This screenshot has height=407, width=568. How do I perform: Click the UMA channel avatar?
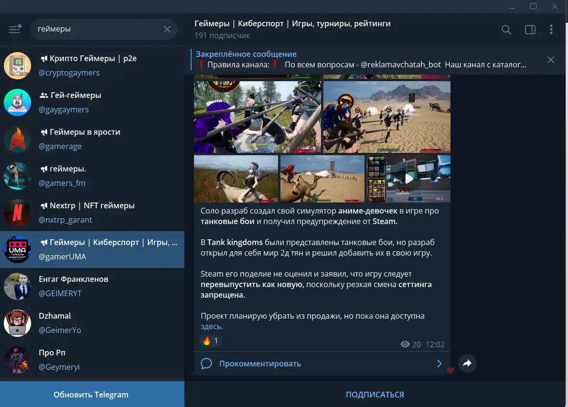tap(17, 249)
